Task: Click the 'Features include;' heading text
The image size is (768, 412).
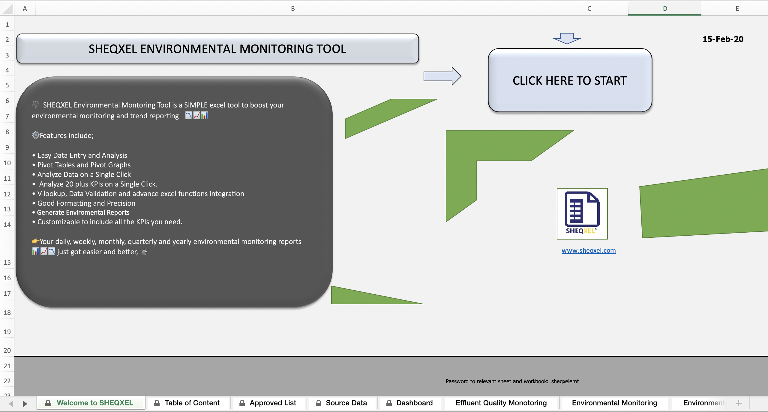Action: point(67,136)
